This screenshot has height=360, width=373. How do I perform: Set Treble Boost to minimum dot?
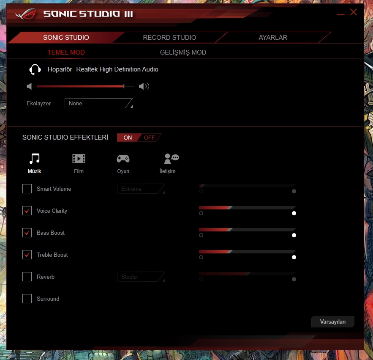coord(201,257)
